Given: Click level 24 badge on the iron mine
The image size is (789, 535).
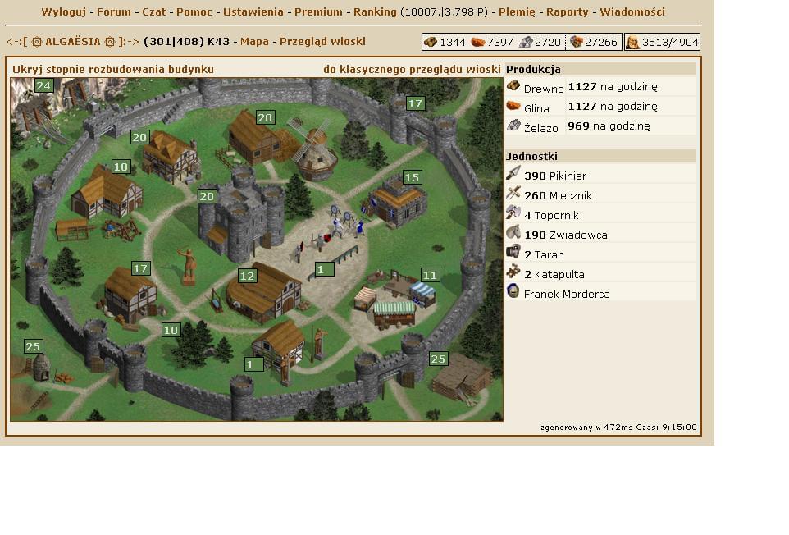Looking at the screenshot, I should 43,85.
